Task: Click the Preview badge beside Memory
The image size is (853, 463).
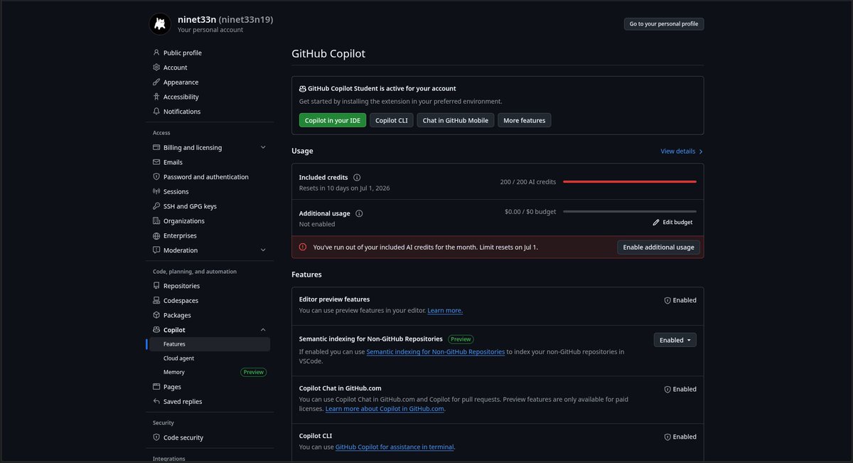Action: tap(254, 372)
